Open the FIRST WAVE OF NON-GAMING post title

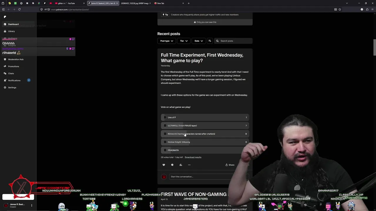(x=194, y=194)
